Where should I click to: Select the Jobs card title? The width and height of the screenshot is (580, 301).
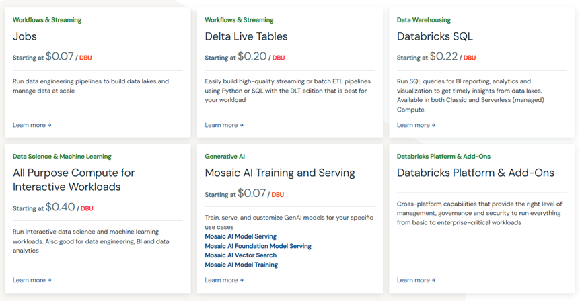coord(25,36)
